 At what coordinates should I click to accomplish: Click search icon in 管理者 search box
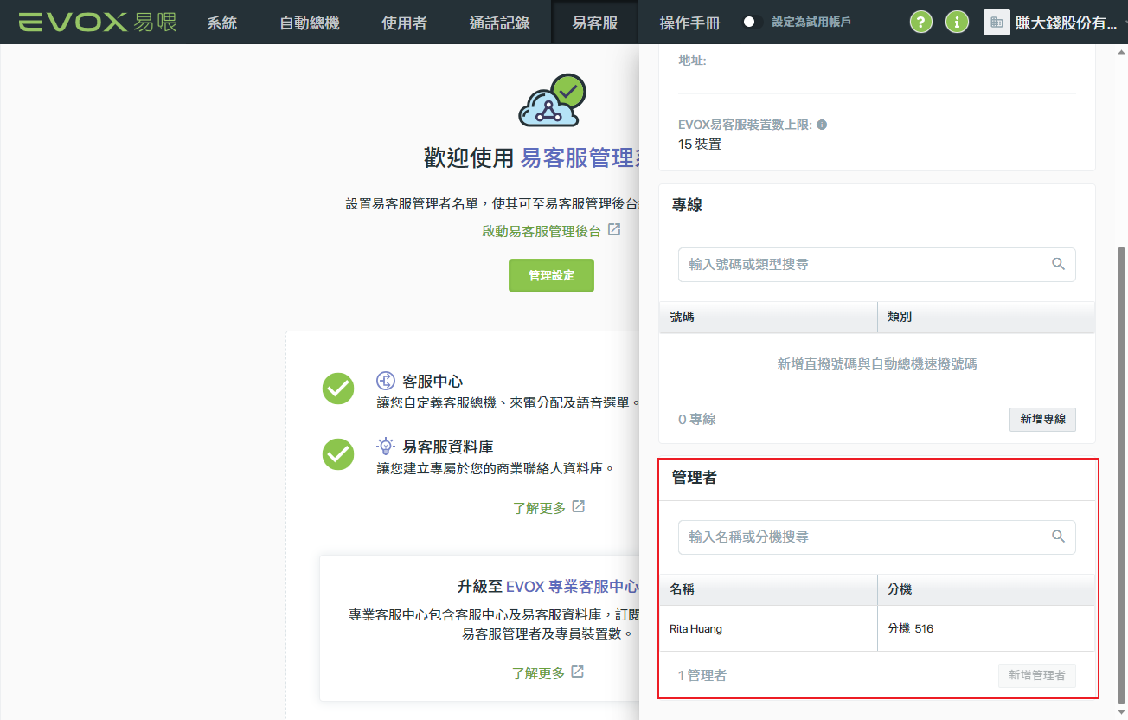point(1058,537)
